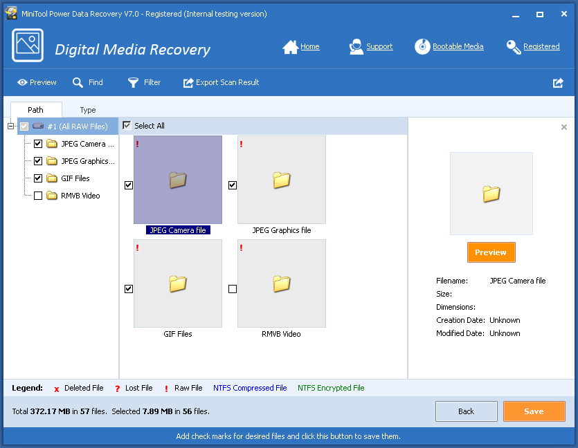The height and width of the screenshot is (448, 578).
Task: Click the MiniTool app icon in title bar
Action: [x=11, y=14]
